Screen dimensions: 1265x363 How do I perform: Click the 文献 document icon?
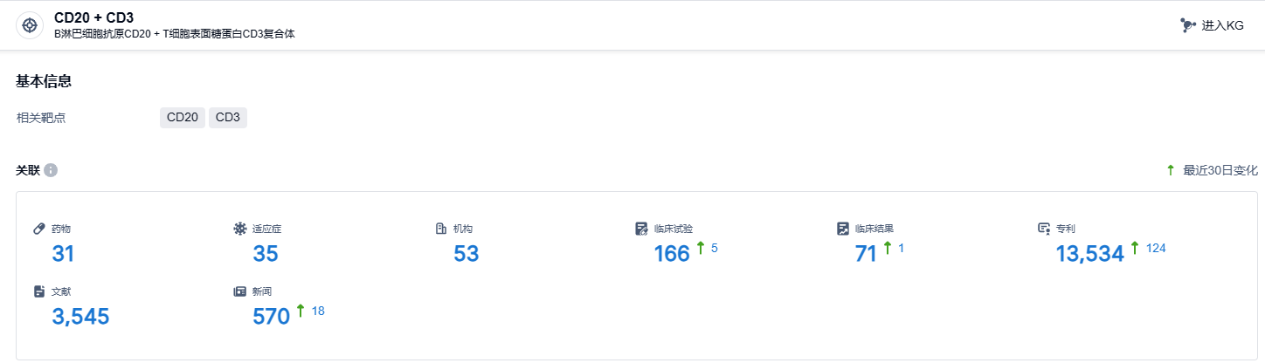(39, 291)
